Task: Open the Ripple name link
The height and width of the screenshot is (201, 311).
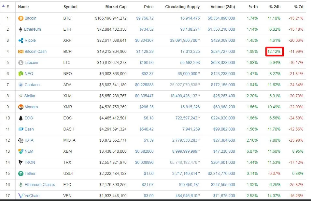Action: pos(30,40)
